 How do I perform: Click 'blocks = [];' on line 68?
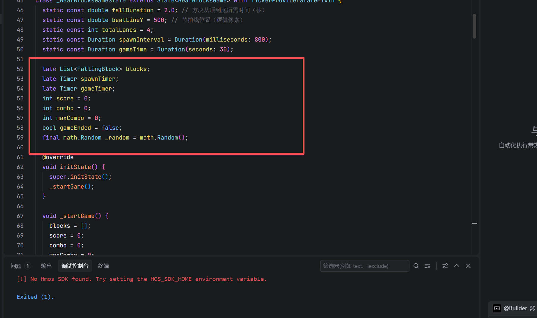point(70,226)
